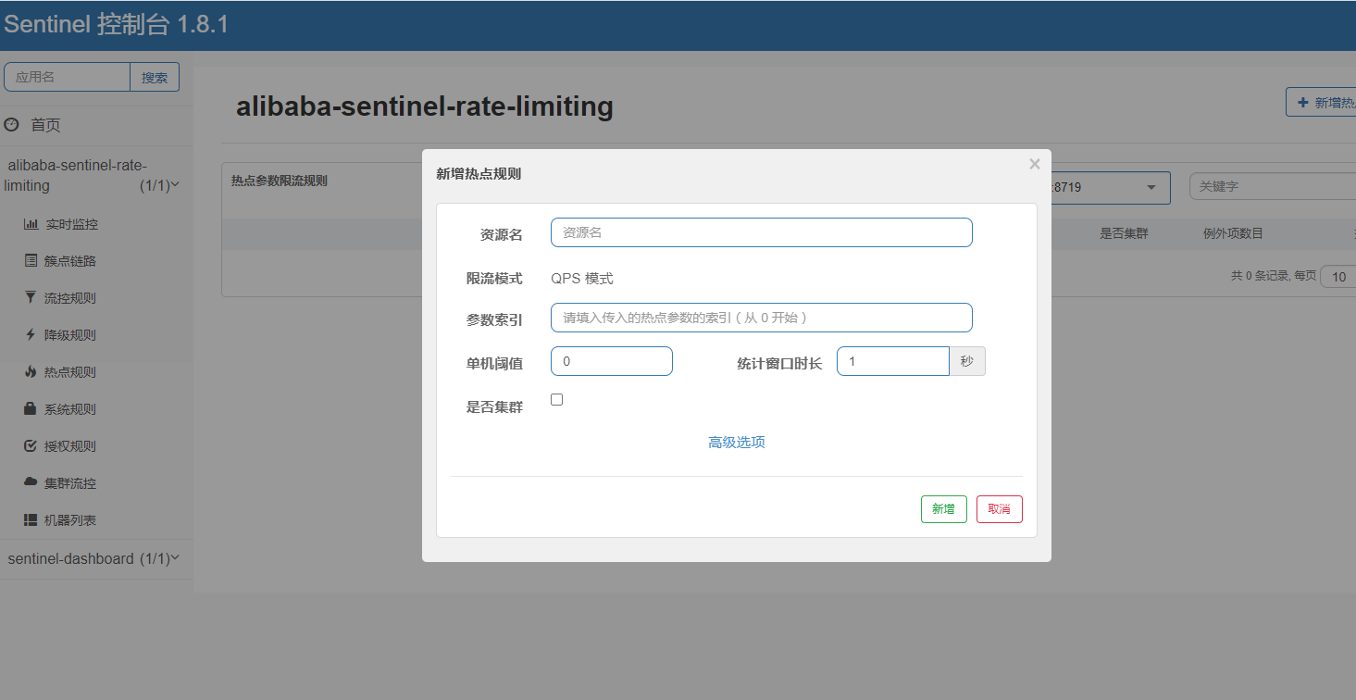Click the 新增热点 button at top right
Viewport: 1356px width, 700px height.
pyautogui.click(x=1321, y=102)
